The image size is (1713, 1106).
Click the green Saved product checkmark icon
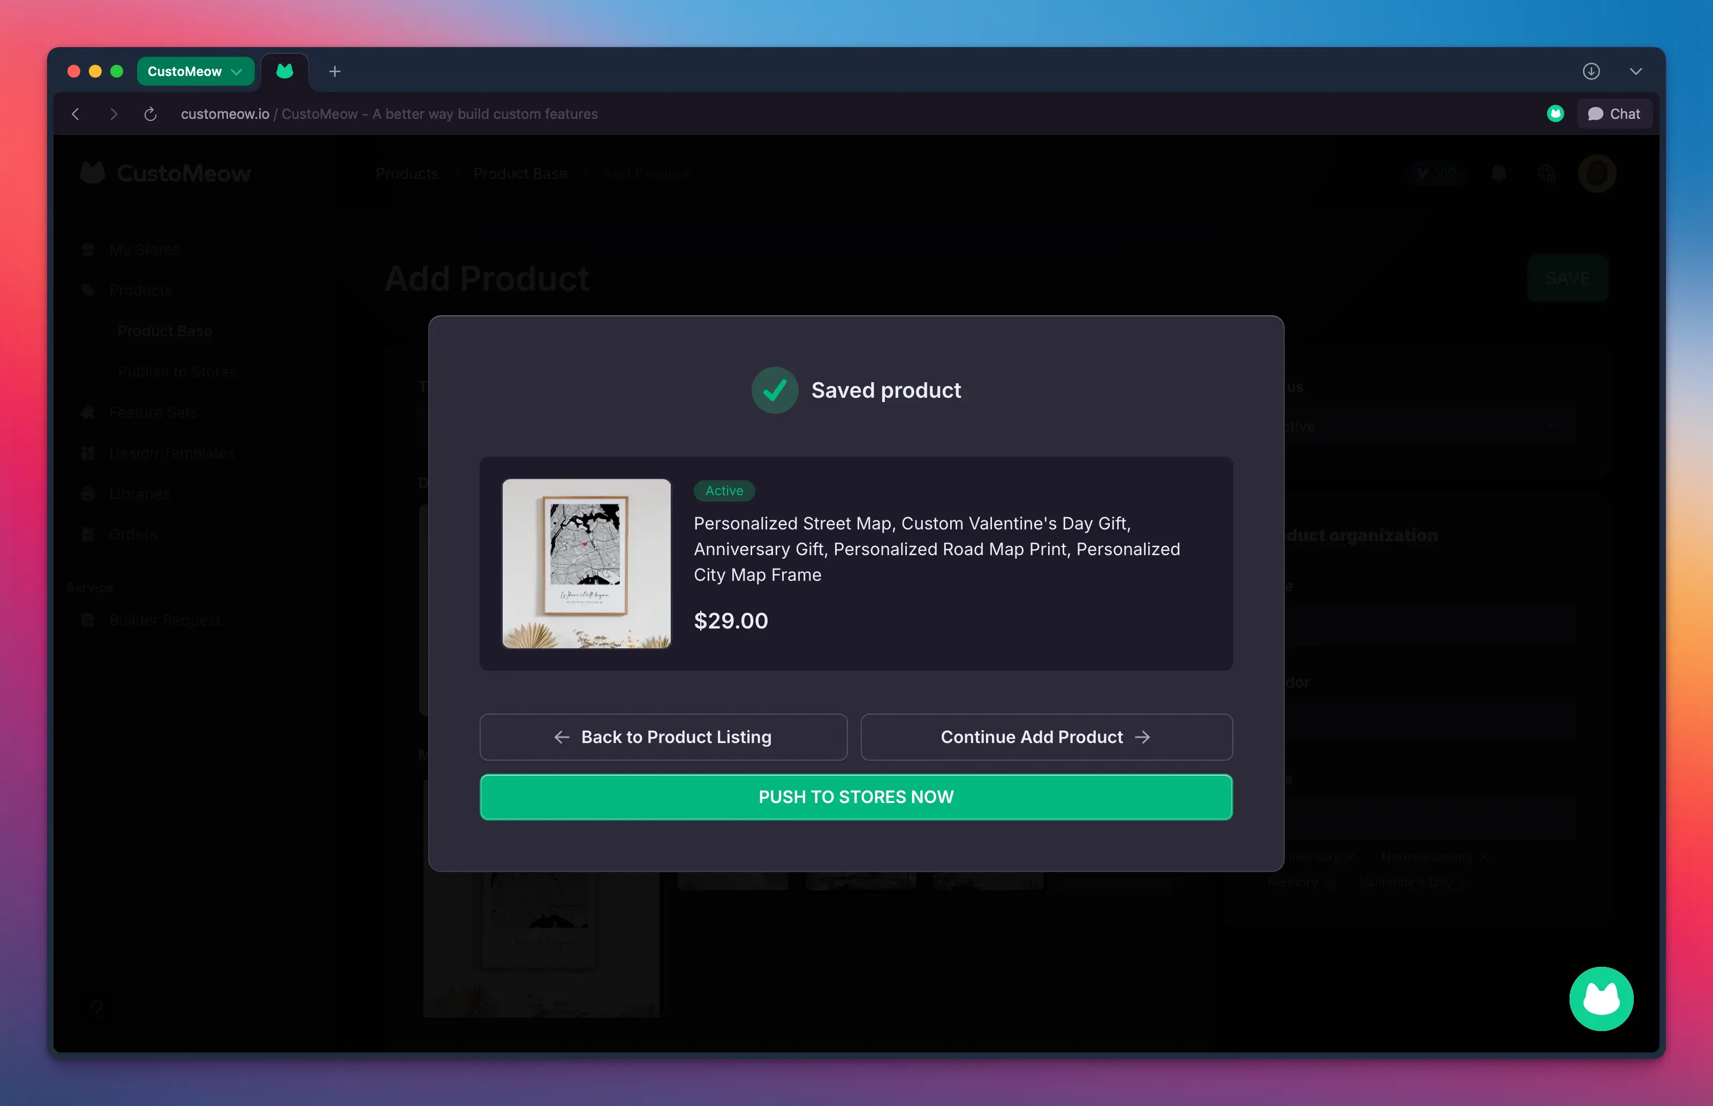[x=775, y=390]
